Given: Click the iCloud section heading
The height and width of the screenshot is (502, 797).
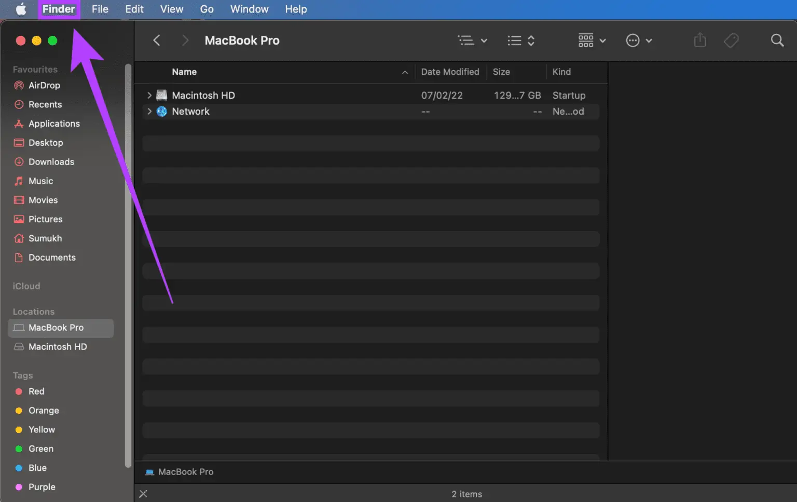Looking at the screenshot, I should click(x=26, y=286).
